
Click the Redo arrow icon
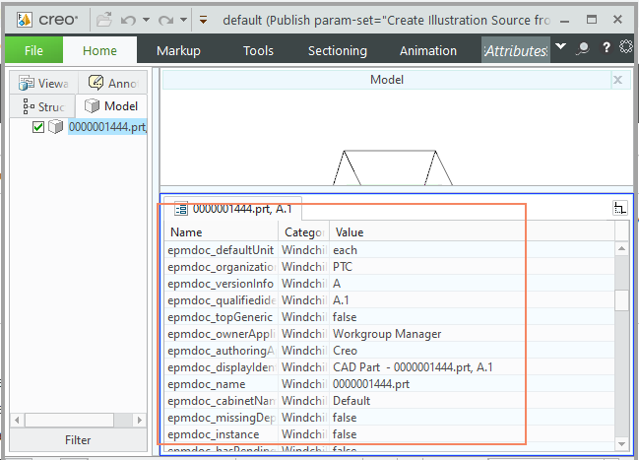pyautogui.click(x=163, y=19)
